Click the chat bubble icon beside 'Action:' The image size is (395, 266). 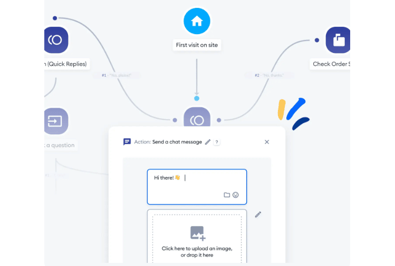point(127,142)
